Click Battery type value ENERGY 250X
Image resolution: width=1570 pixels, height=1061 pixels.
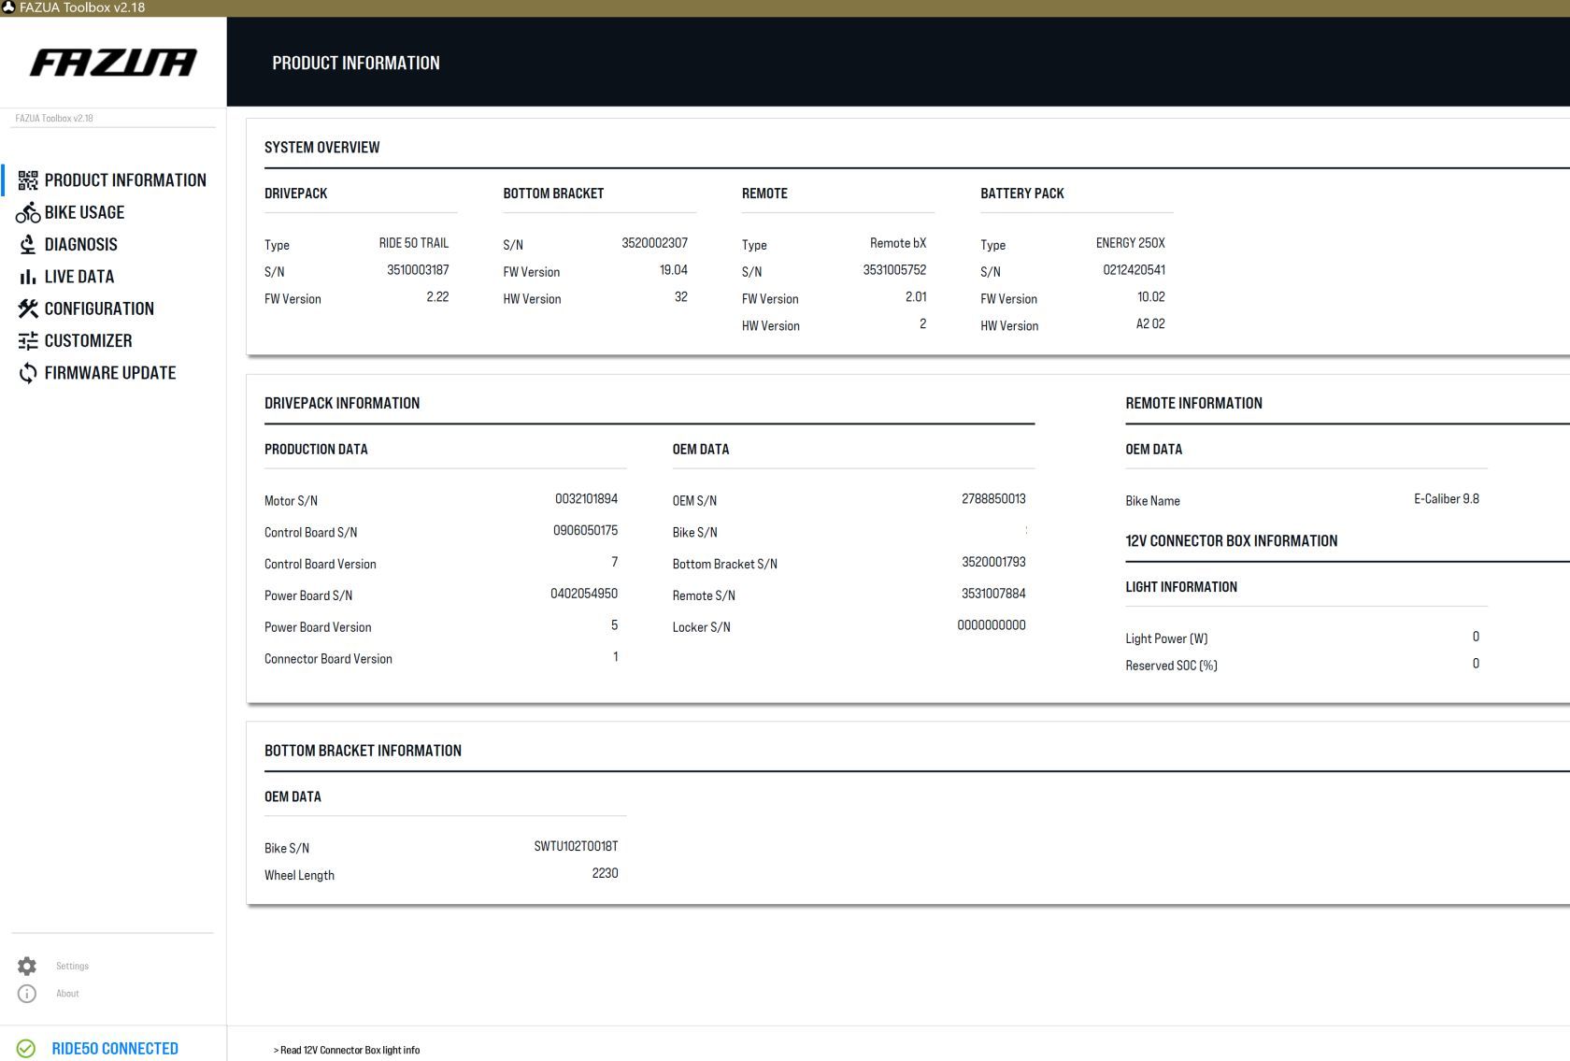pos(1131,243)
